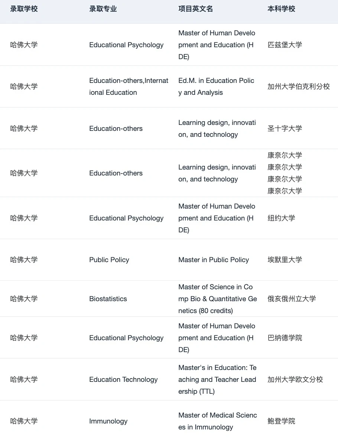Click the Master in Public Policy cell
Viewport: 338px width, 438px height.
click(214, 260)
